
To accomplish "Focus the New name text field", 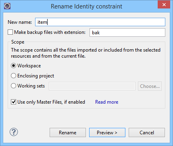I will tap(100, 22).
